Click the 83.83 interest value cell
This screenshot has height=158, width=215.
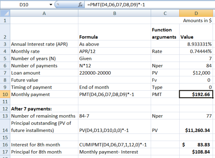tap(196, 145)
